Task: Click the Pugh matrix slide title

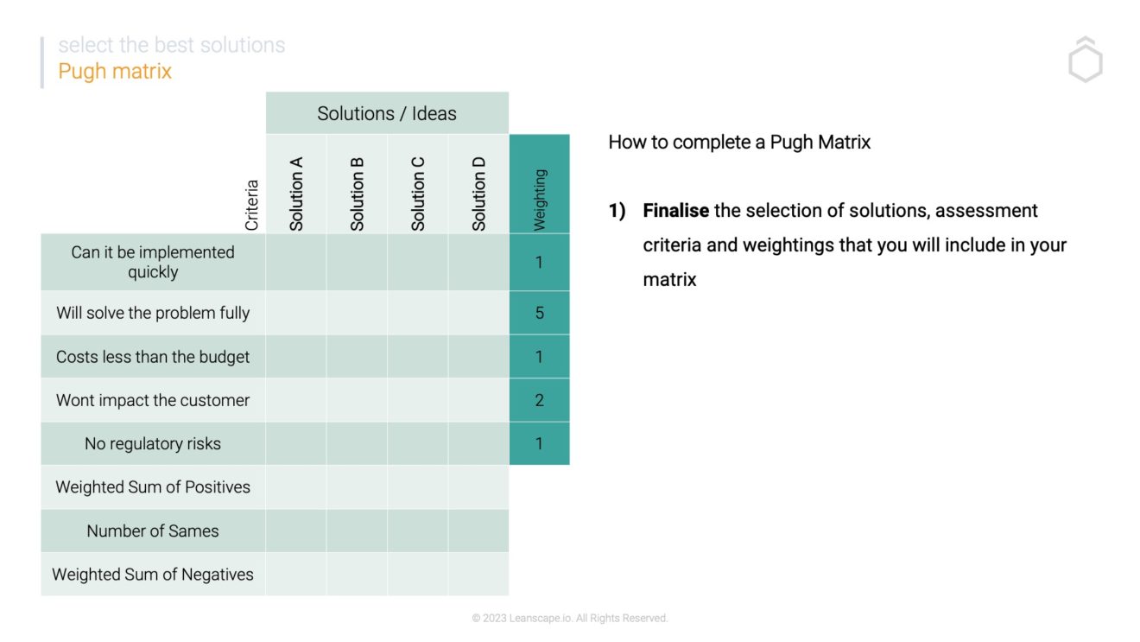Action: 115,71
